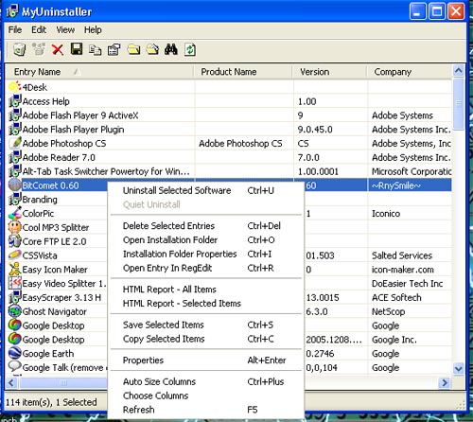Click the Easy Icon Maker icon
Image resolution: width=473 pixels, height=422 pixels.
coord(14,269)
